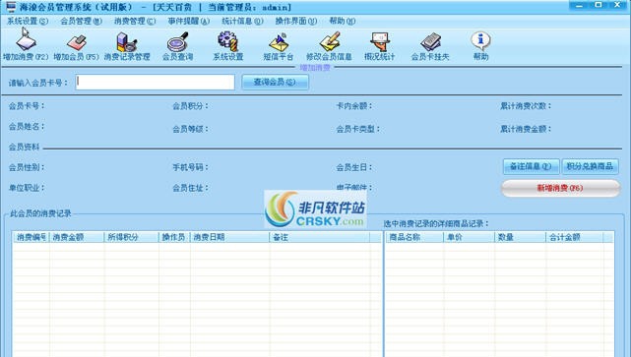Open the 帮助(H) menu in the menu bar
This screenshot has width=631, height=357.
(x=342, y=21)
